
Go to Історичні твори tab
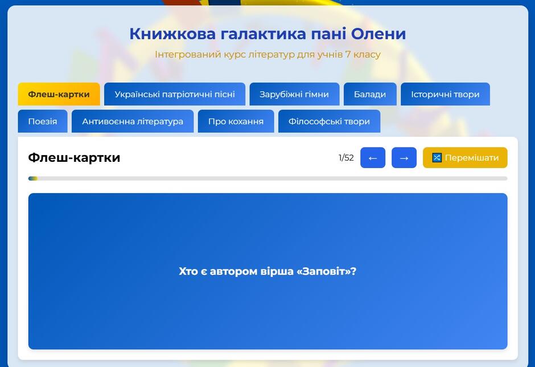tap(445, 94)
